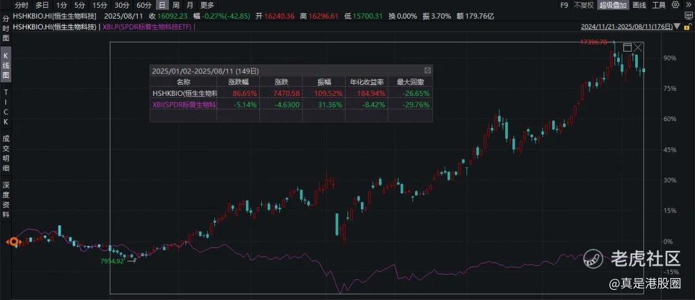
Task: Select the 日 daily period tab
Action: [x=163, y=5]
